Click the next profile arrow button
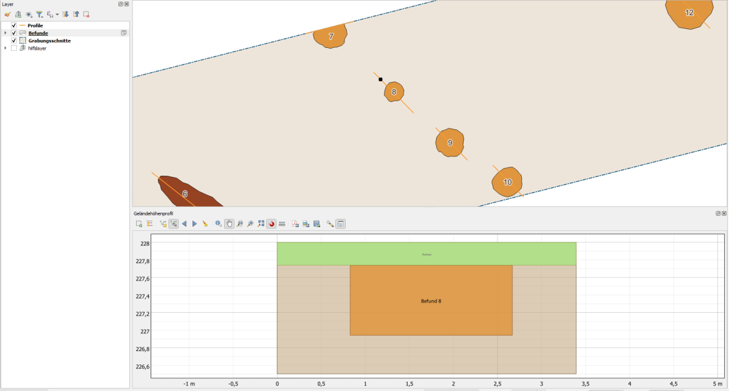Viewport: 729px width, 391px height. (x=194, y=224)
